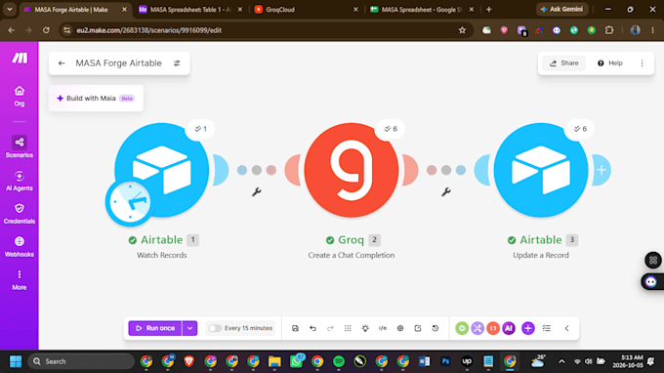Click the Explain flow lightbulb icon
The image size is (664, 373).
[x=365, y=328]
